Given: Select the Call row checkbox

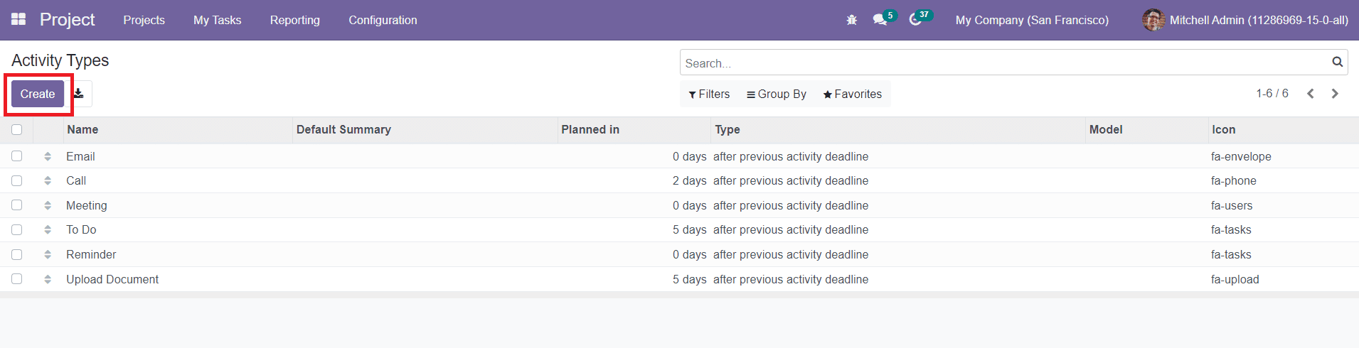Looking at the screenshot, I should click(17, 180).
